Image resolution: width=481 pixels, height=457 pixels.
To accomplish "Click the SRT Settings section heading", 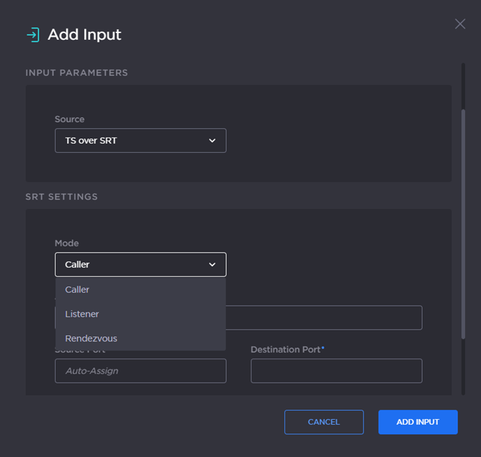I will [62, 197].
